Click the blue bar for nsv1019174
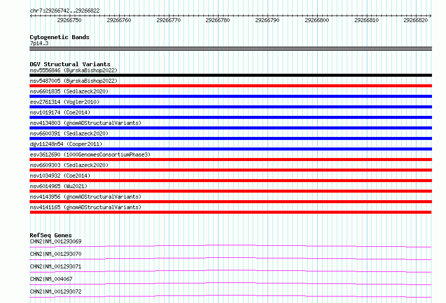Image resolution: width=446 pixels, height=303 pixels. [x=231, y=117]
